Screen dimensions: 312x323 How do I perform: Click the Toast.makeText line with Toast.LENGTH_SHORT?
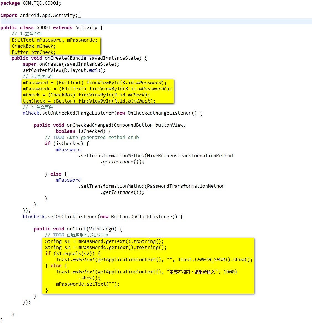coord(154,260)
